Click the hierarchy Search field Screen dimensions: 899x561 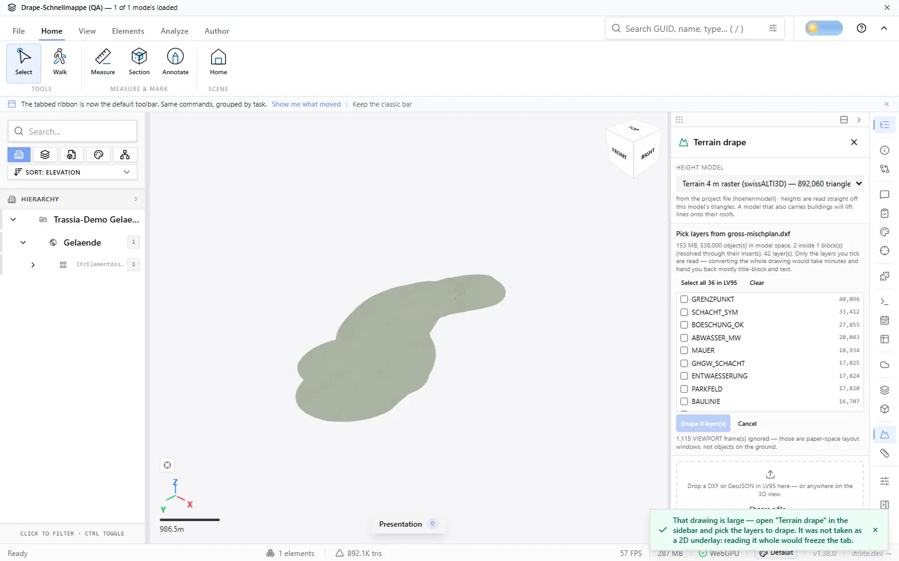coord(72,132)
